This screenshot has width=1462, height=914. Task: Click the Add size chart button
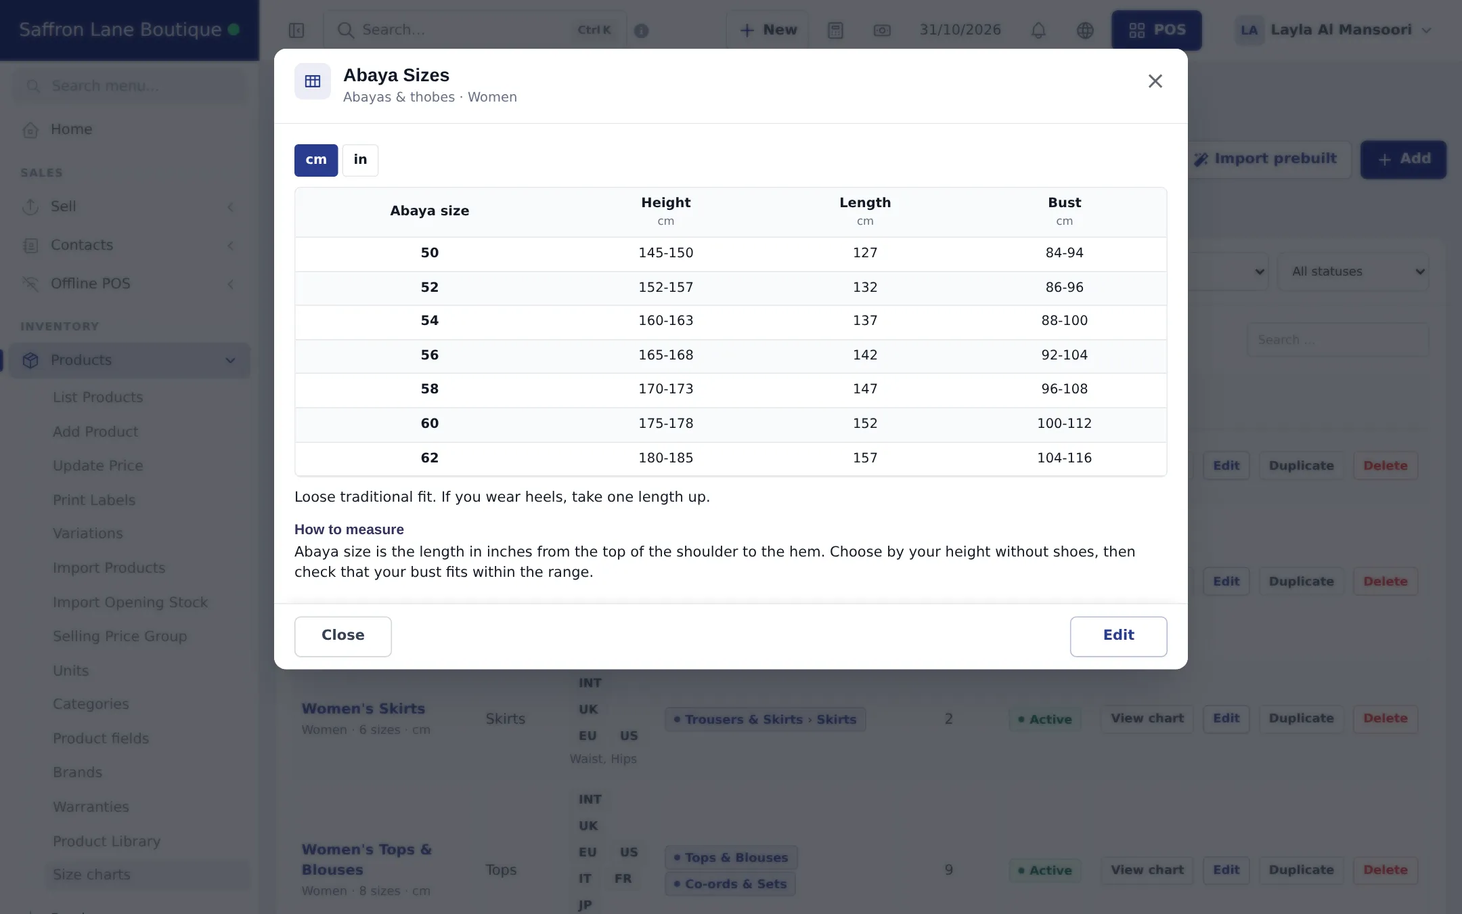pyautogui.click(x=1403, y=159)
